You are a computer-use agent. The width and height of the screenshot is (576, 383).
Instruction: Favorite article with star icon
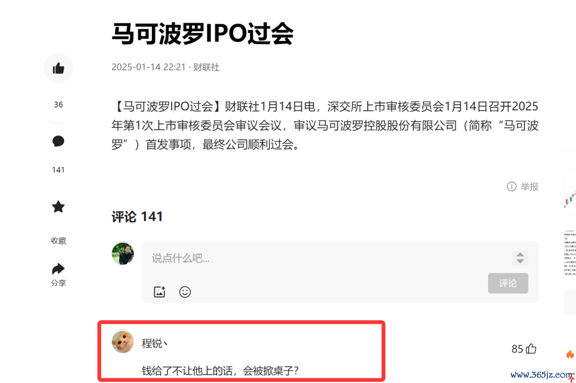click(x=59, y=206)
